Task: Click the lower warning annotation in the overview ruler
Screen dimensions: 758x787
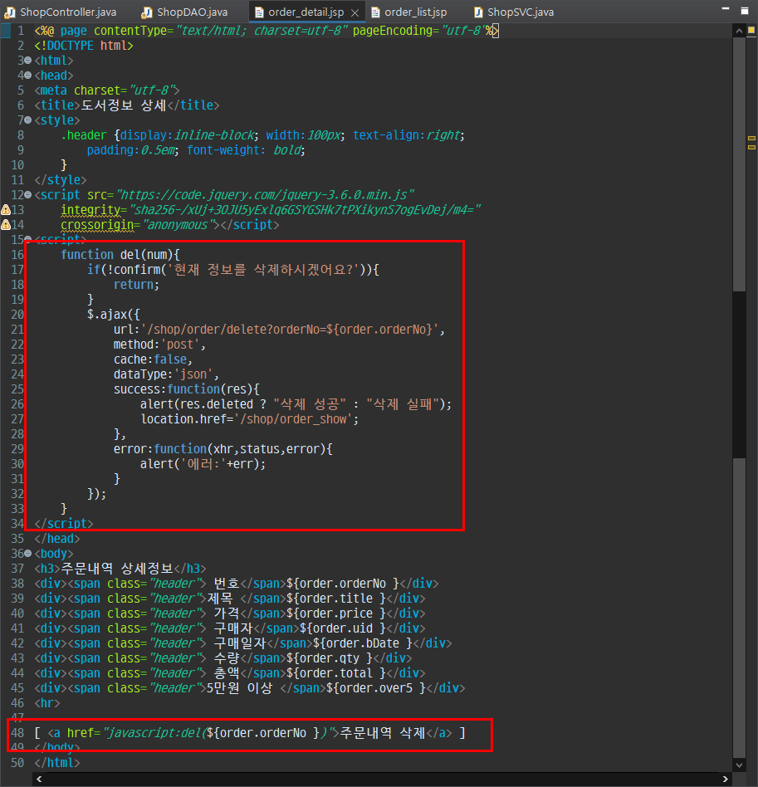Action: click(x=751, y=148)
